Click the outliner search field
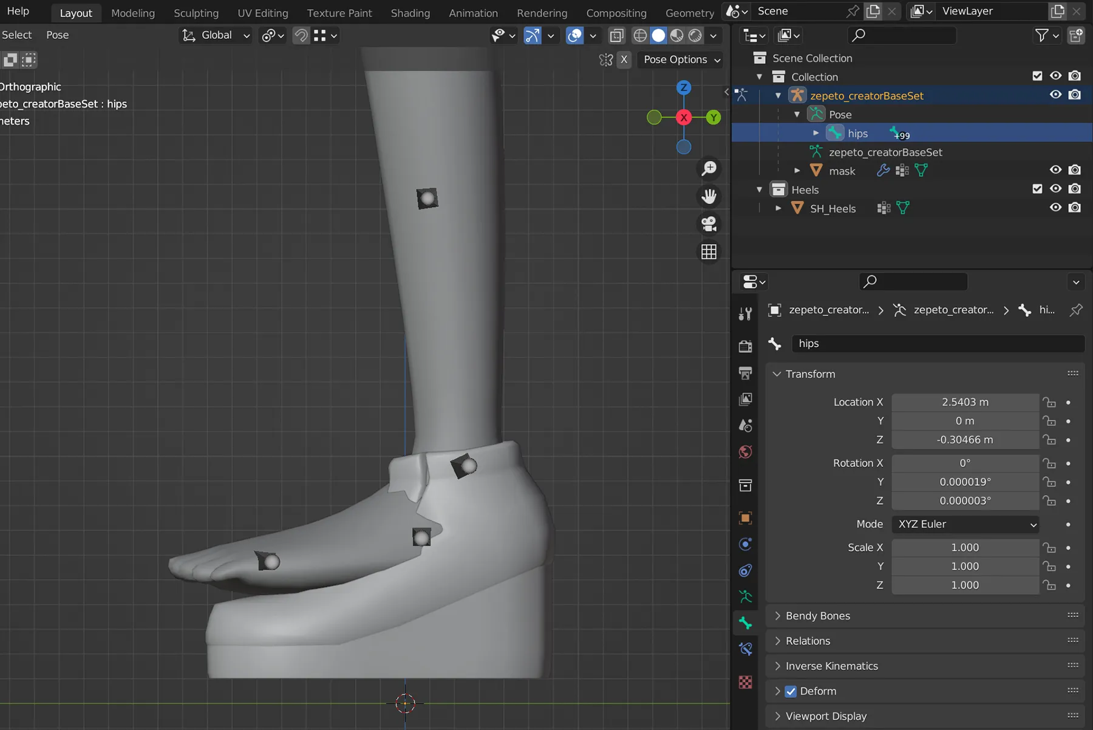The height and width of the screenshot is (730, 1093). [x=901, y=36]
